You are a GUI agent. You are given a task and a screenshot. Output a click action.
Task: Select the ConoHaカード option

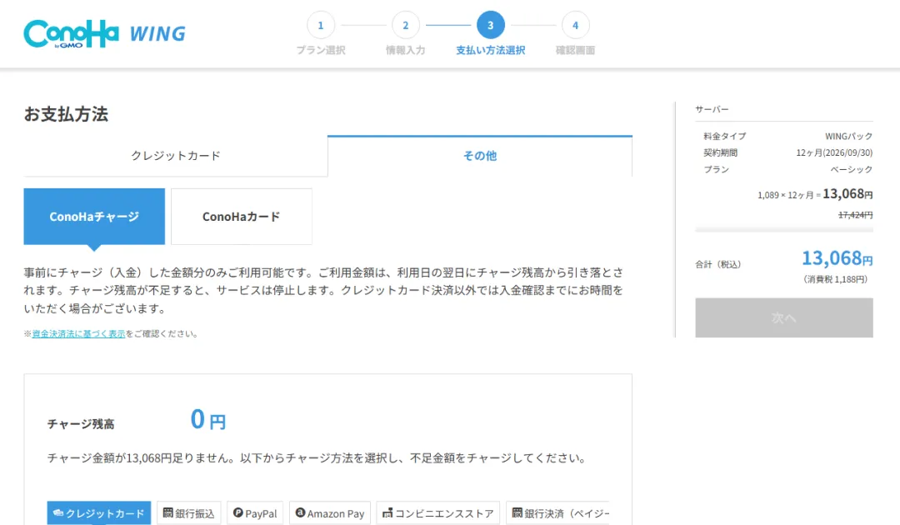point(242,217)
